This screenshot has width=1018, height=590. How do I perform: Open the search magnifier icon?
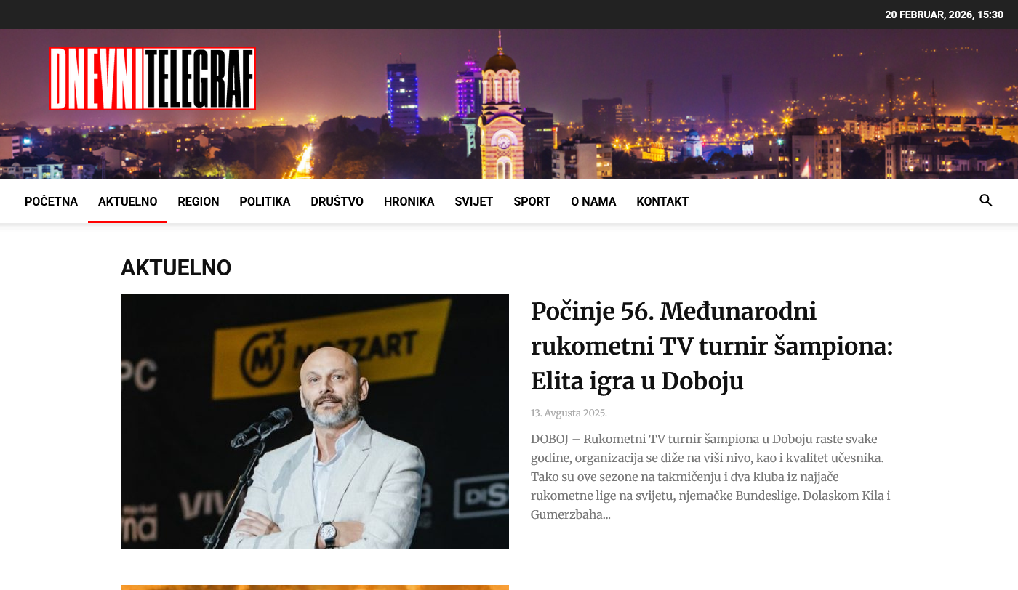985,201
